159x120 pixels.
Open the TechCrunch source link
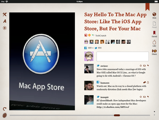point(101,35)
